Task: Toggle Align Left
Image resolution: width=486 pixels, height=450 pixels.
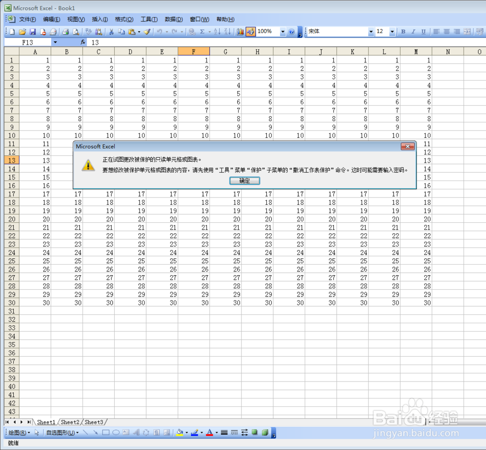Action: point(436,32)
